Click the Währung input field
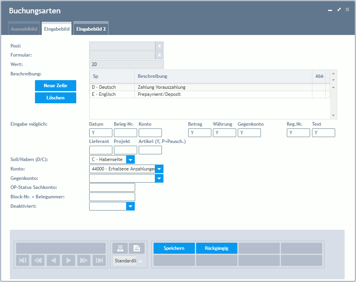Viewport: 356px width, 282px height. point(224,133)
